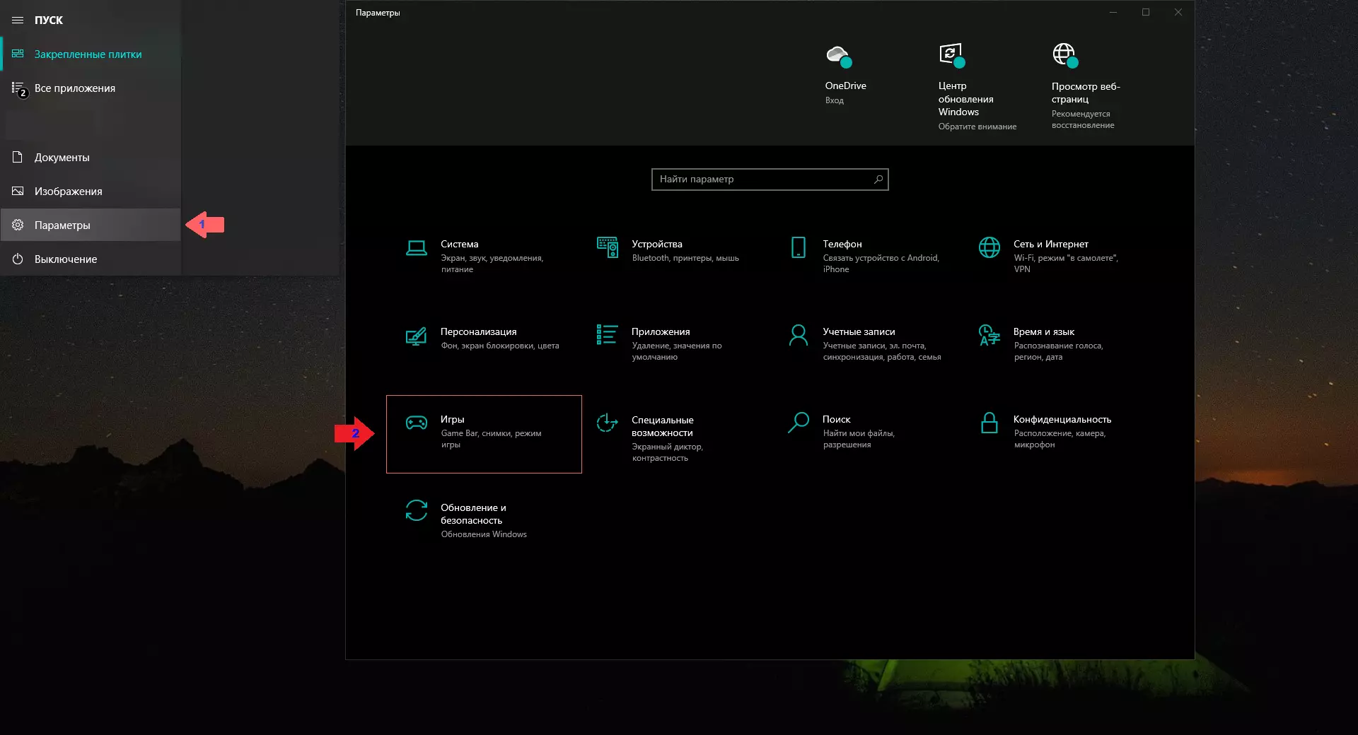Click the Распознавание голоса, регион, дата description
The image size is (1358, 735).
(x=1059, y=351)
